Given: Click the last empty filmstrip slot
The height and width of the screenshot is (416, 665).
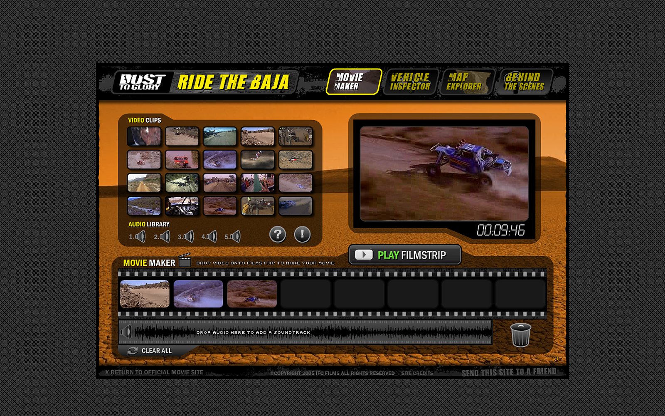Looking at the screenshot, I should 520,294.
